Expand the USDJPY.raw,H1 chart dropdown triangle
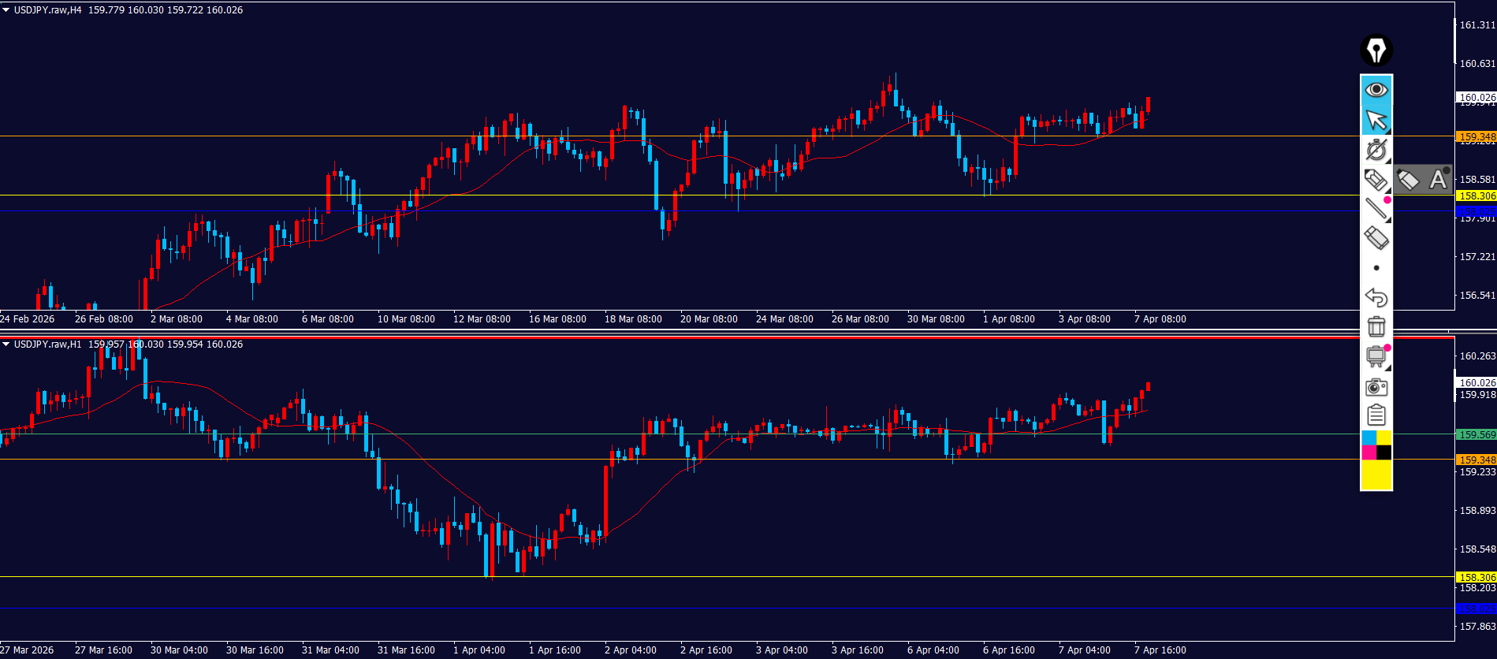Screen dimensions: 1497x659 point(6,344)
